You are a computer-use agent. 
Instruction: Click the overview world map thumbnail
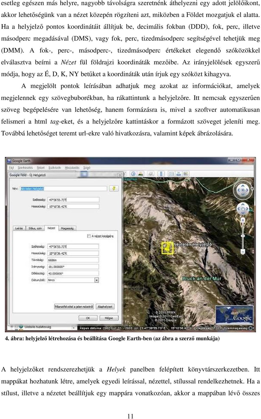click(x=234, y=315)
